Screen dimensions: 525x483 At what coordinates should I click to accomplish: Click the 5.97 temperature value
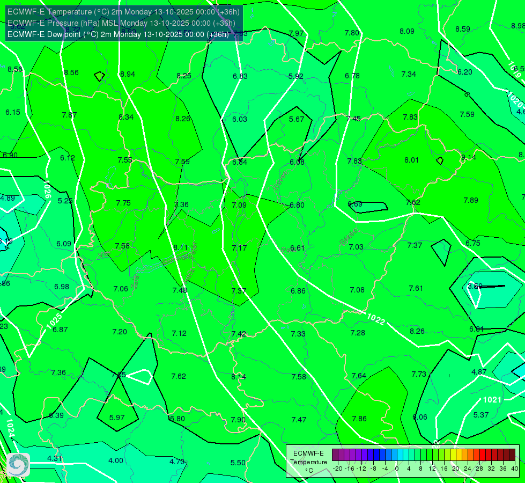[117, 418]
